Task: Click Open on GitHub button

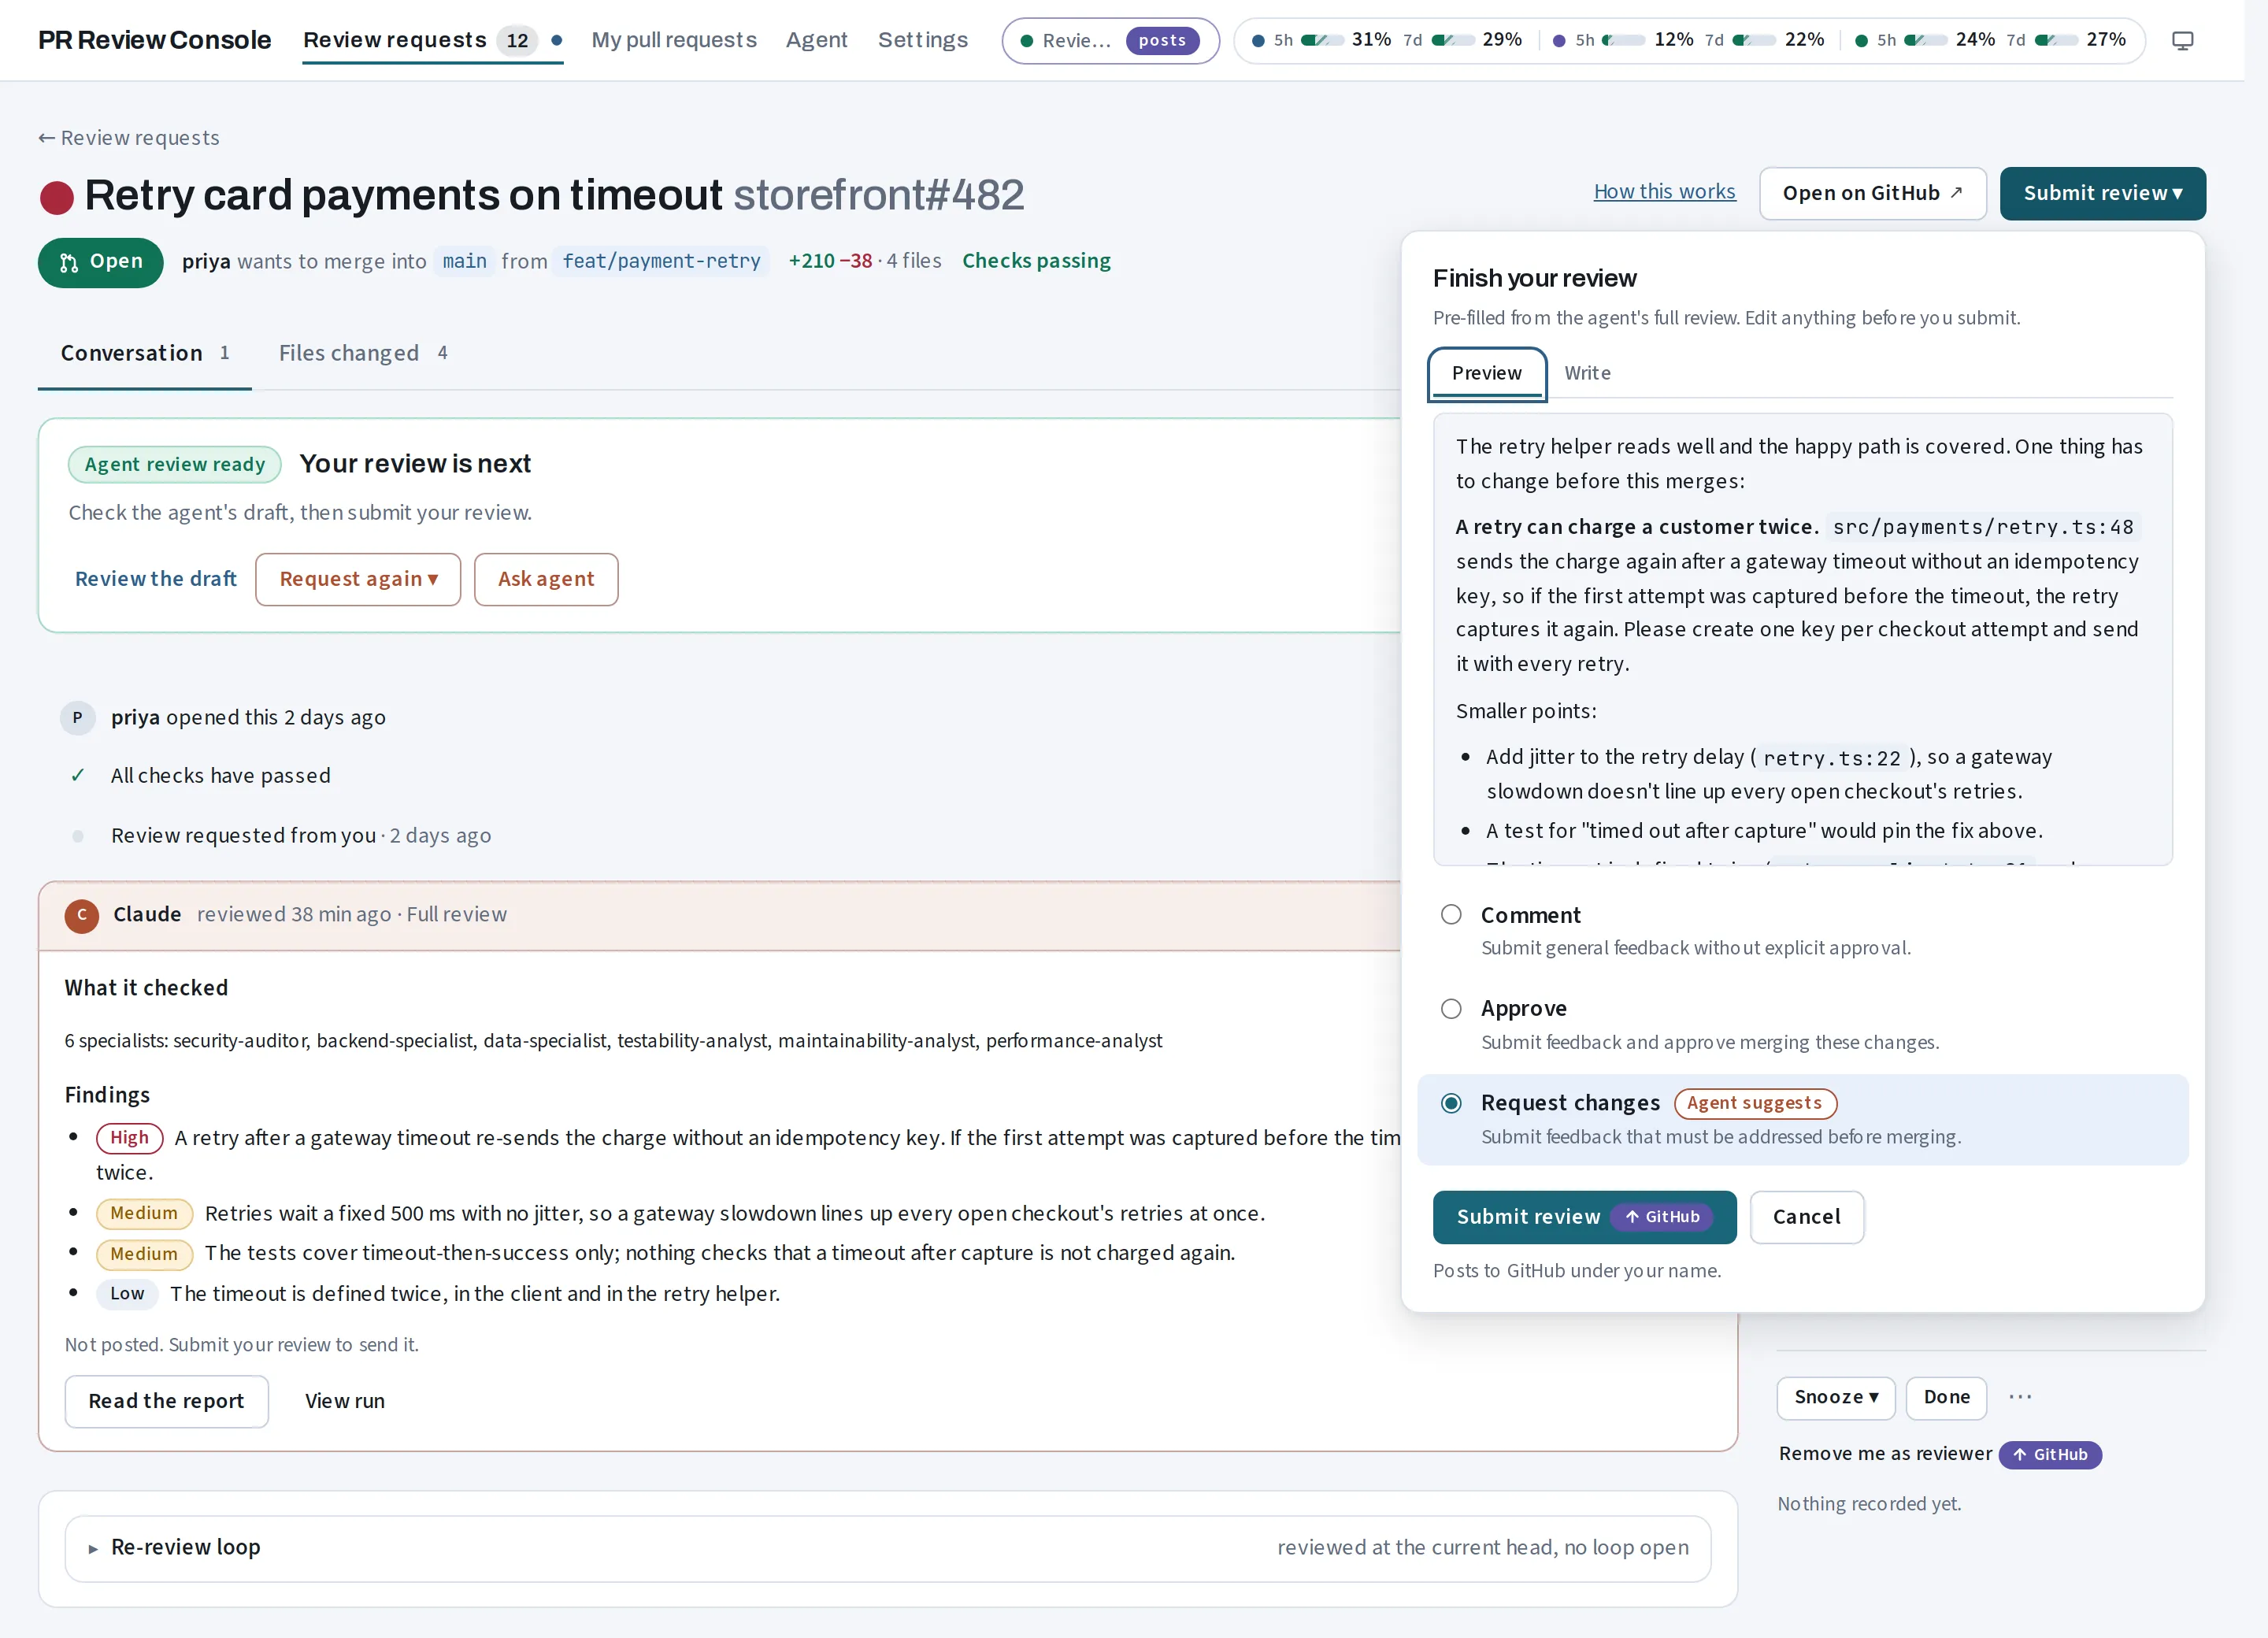Action: pos(1872,194)
